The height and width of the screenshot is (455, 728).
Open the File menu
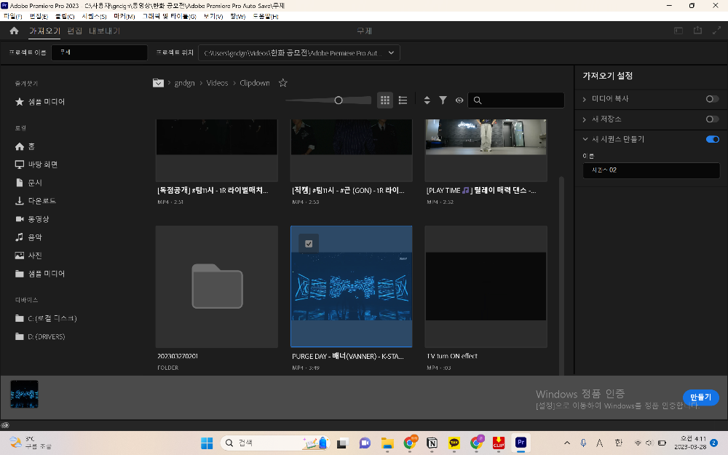(x=12, y=16)
